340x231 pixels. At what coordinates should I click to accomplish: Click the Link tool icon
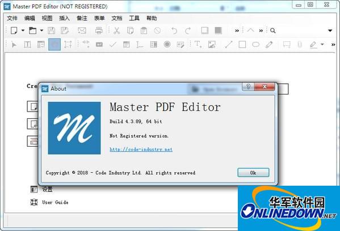pos(86,44)
